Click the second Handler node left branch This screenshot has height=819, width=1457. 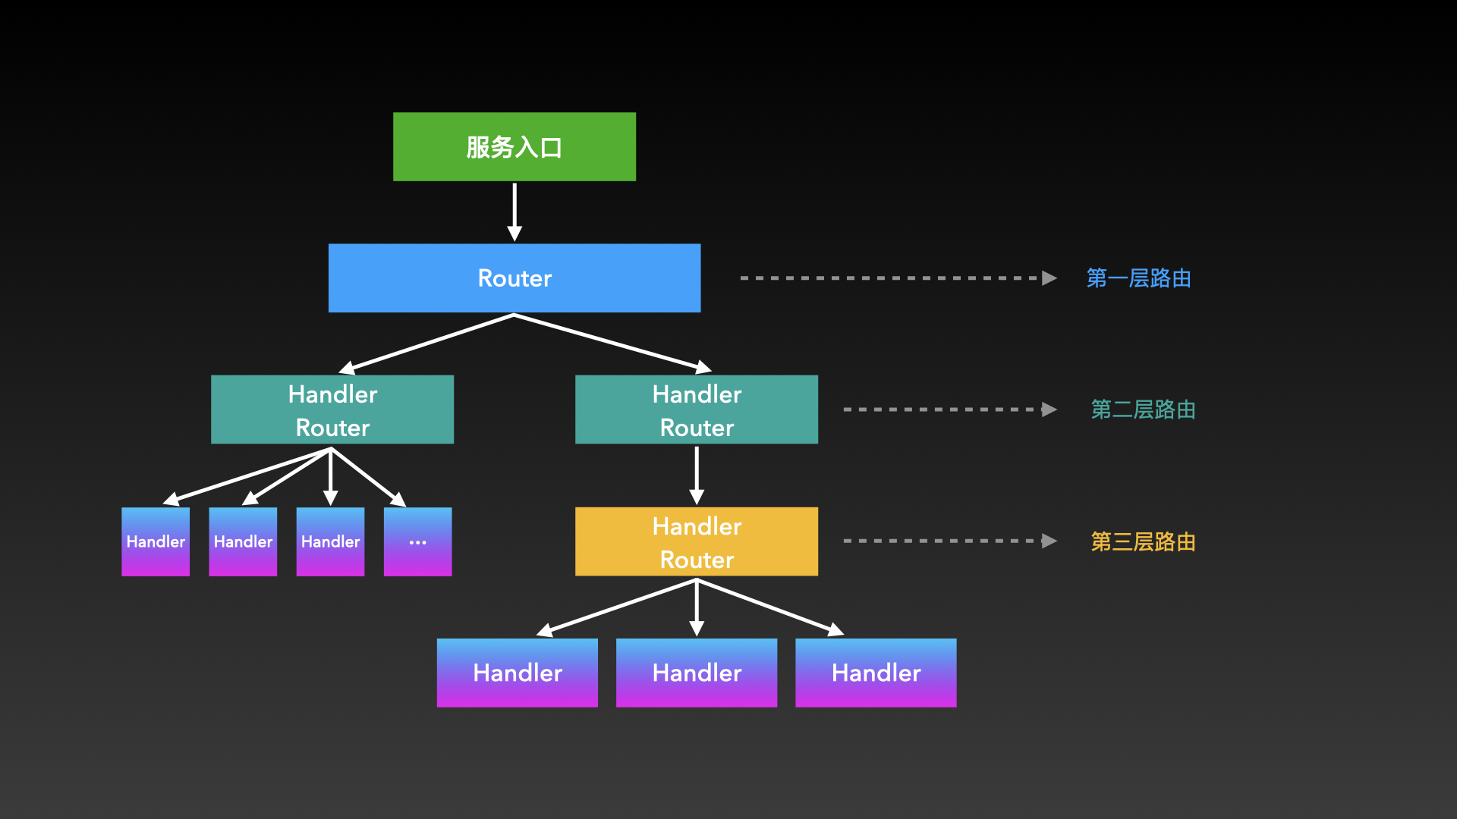[x=243, y=541]
